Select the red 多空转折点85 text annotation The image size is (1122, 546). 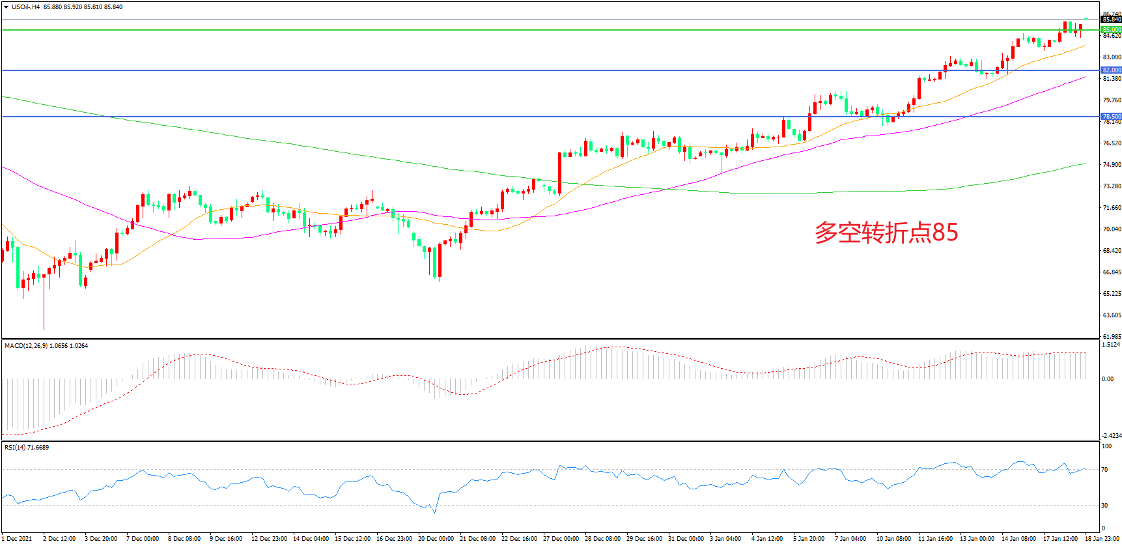pos(886,233)
